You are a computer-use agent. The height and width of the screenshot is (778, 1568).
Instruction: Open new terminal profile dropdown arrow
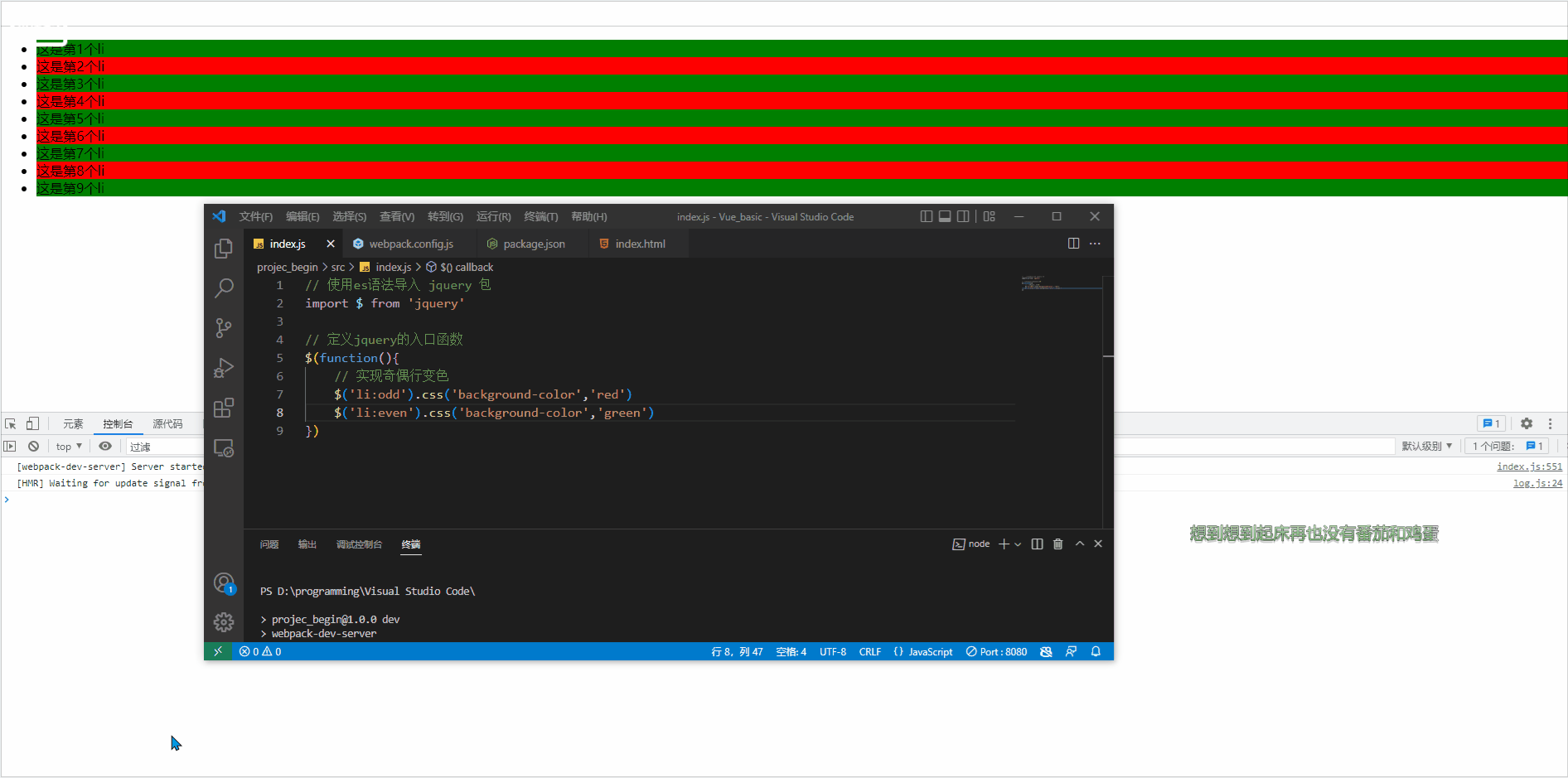click(x=1018, y=544)
